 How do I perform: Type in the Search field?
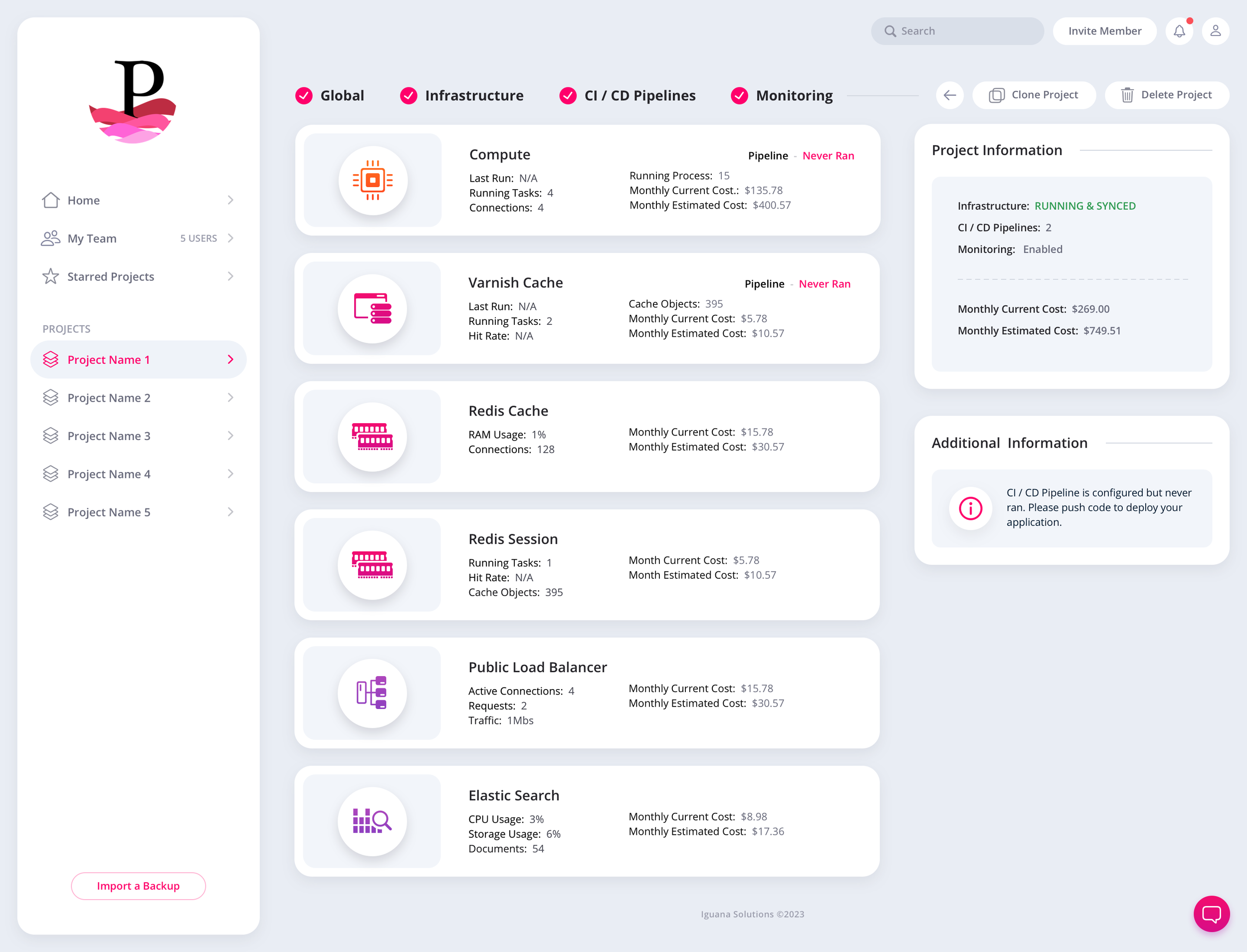pyautogui.click(x=958, y=30)
